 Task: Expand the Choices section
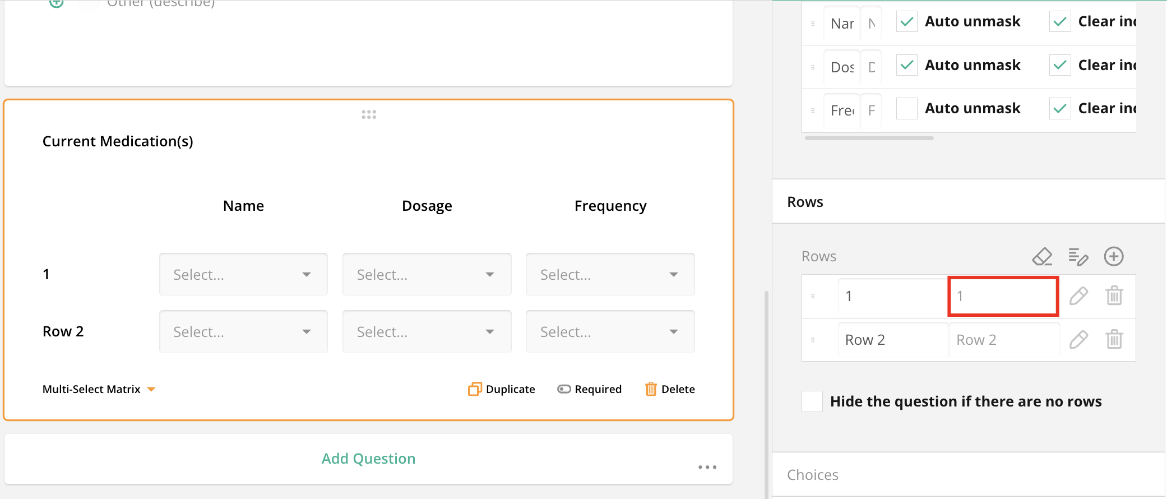(x=813, y=475)
